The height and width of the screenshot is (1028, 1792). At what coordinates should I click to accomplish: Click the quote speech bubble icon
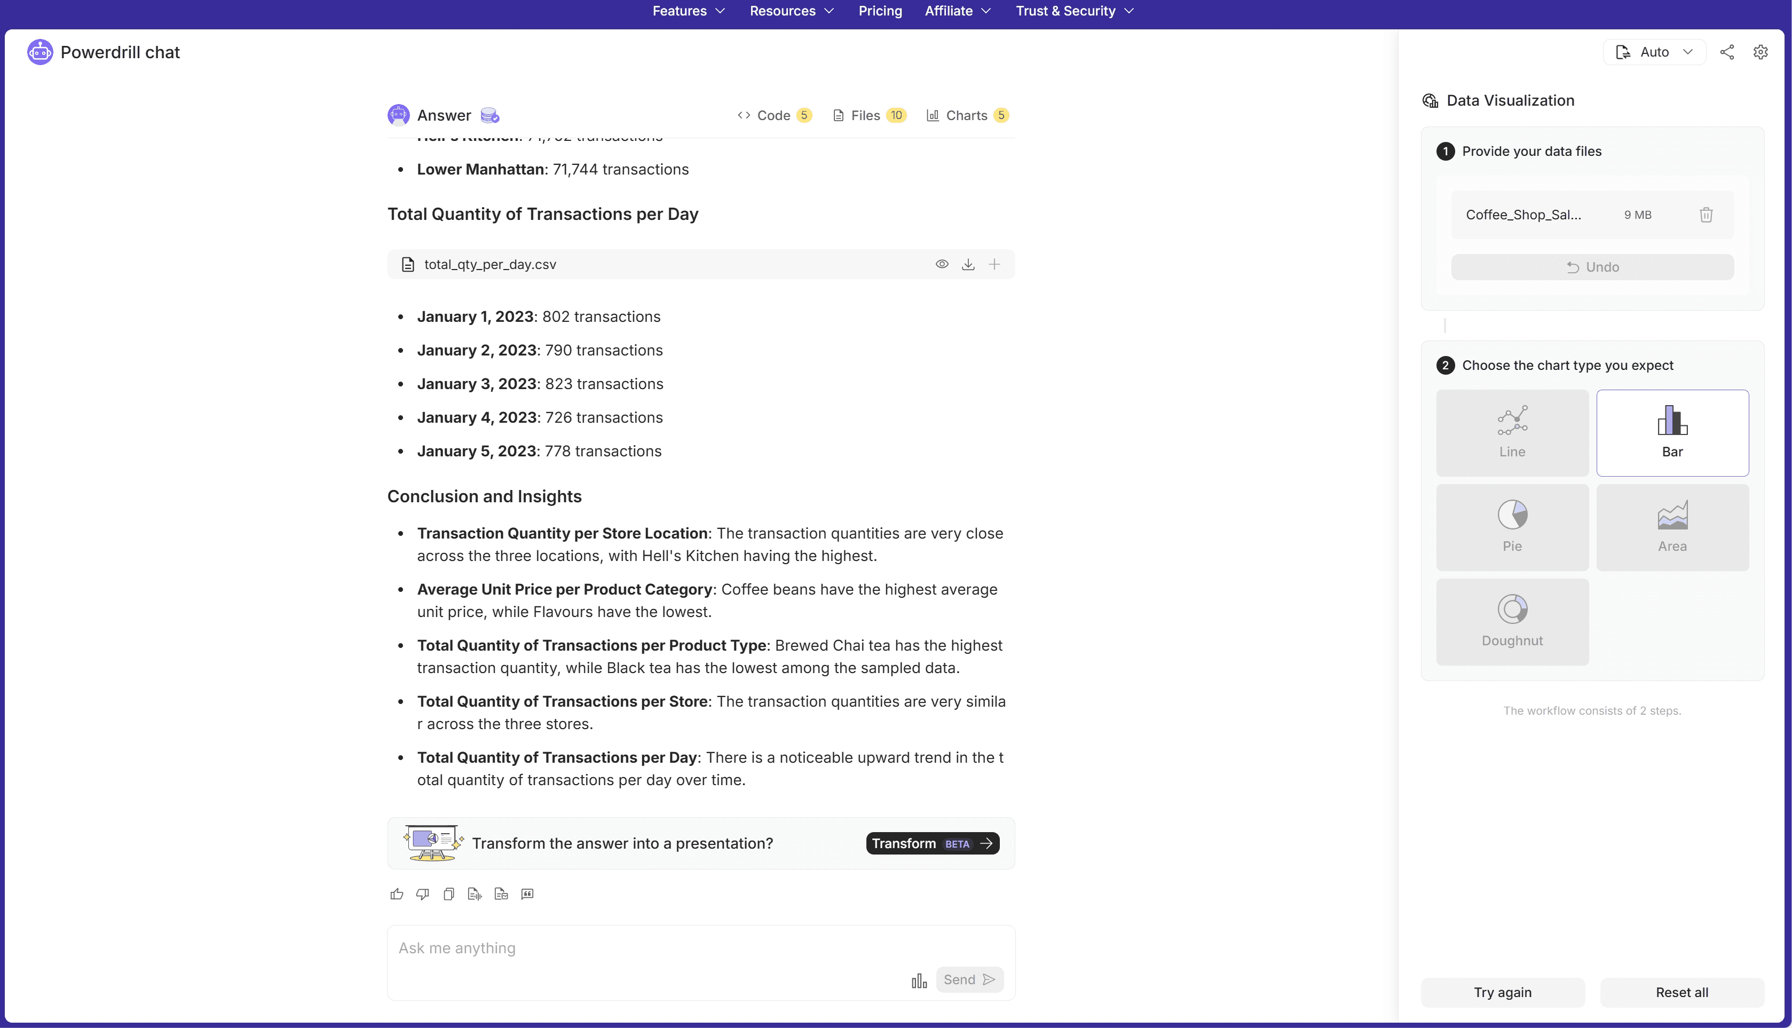tap(527, 894)
